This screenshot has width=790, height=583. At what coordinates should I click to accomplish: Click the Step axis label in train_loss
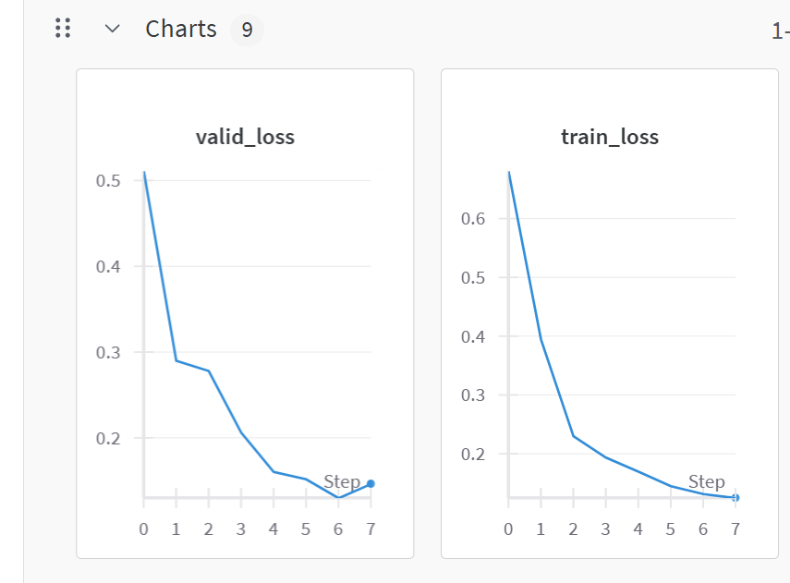[707, 481]
